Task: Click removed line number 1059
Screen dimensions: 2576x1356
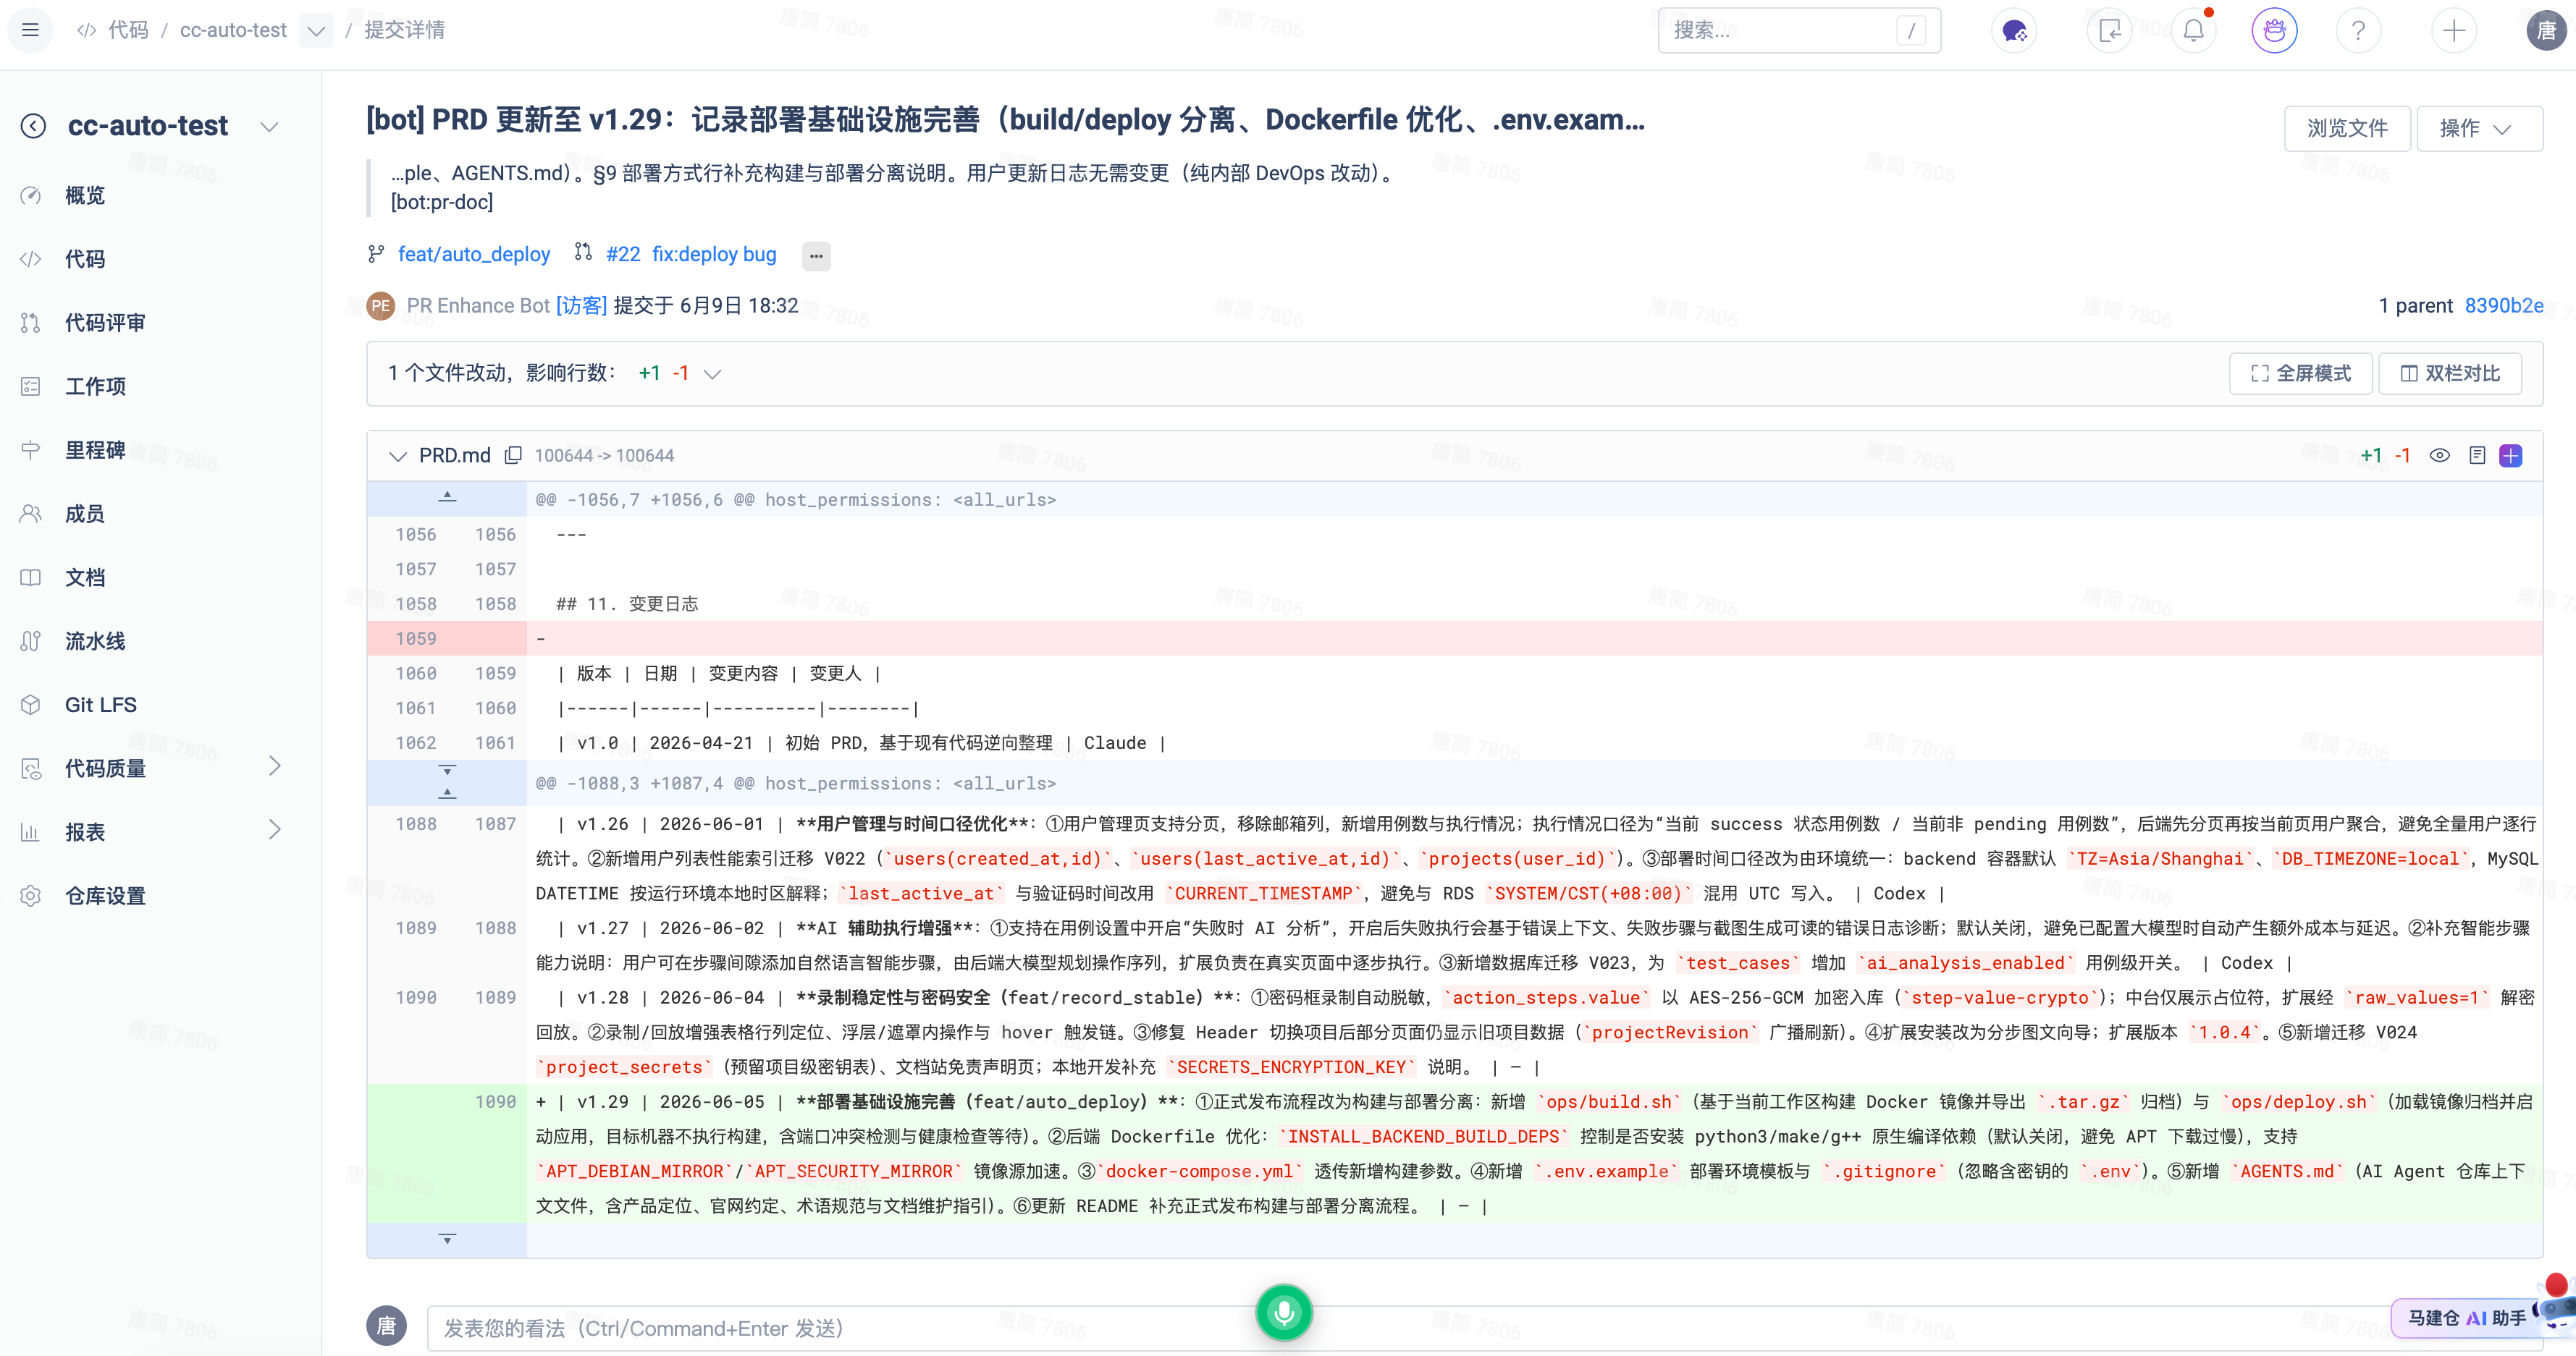Action: pos(415,638)
